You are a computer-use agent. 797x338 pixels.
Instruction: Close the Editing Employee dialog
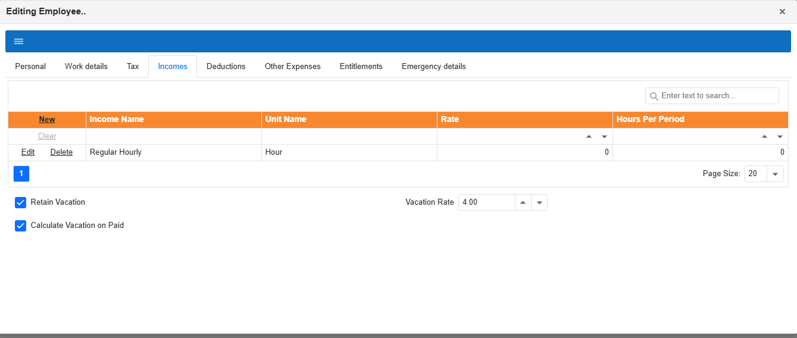[x=782, y=11]
